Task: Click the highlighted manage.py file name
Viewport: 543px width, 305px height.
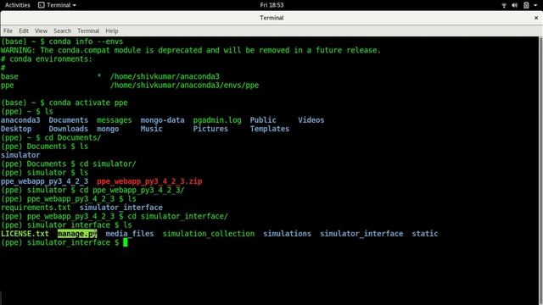Action: tap(77, 234)
